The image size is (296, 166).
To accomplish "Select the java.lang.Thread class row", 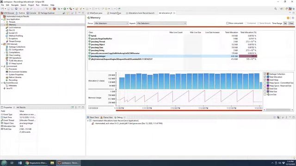I will [173, 41].
